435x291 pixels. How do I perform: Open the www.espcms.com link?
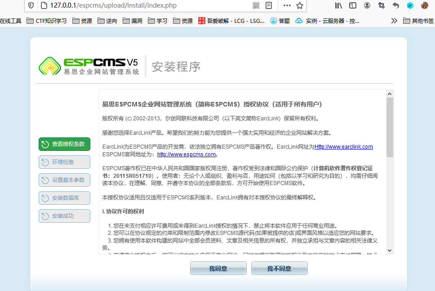click(x=186, y=154)
